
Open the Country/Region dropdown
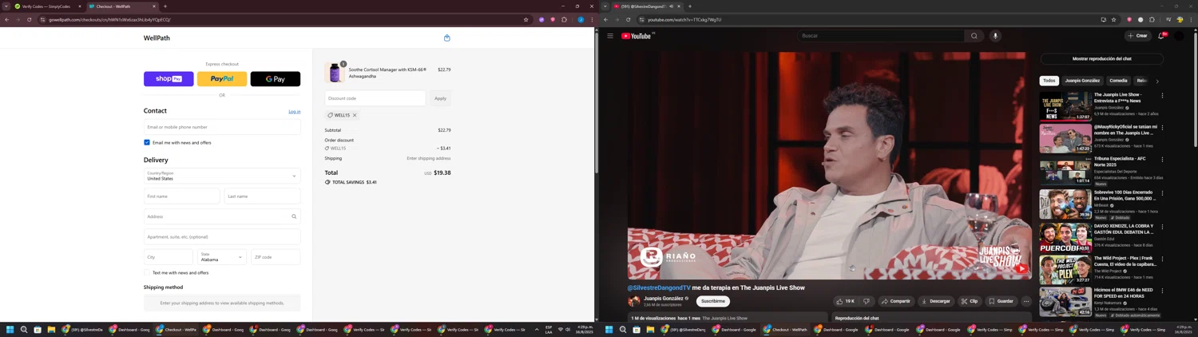tap(222, 176)
